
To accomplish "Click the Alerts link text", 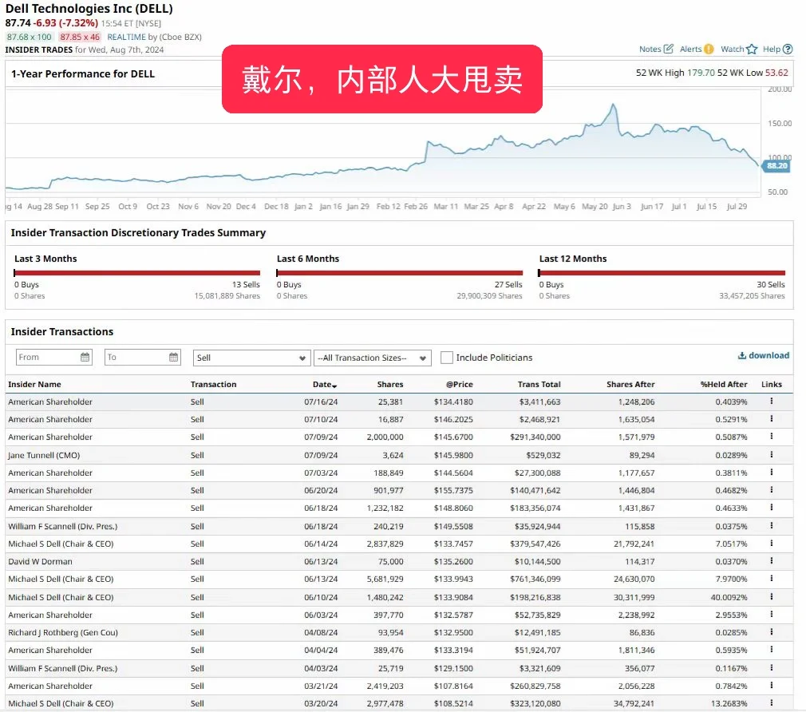I will click(x=690, y=49).
